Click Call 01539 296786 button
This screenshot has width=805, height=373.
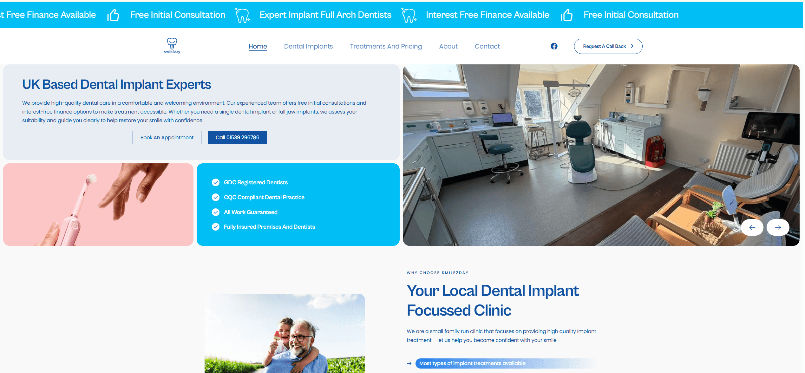[x=237, y=138]
